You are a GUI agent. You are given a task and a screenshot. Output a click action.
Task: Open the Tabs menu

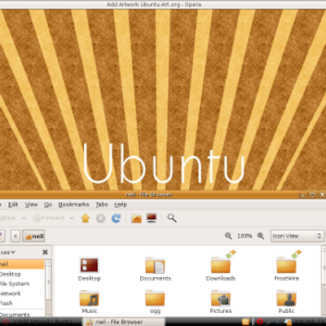[x=102, y=205]
